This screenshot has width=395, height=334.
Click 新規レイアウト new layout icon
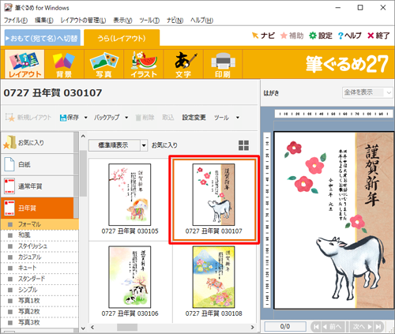pos(28,118)
